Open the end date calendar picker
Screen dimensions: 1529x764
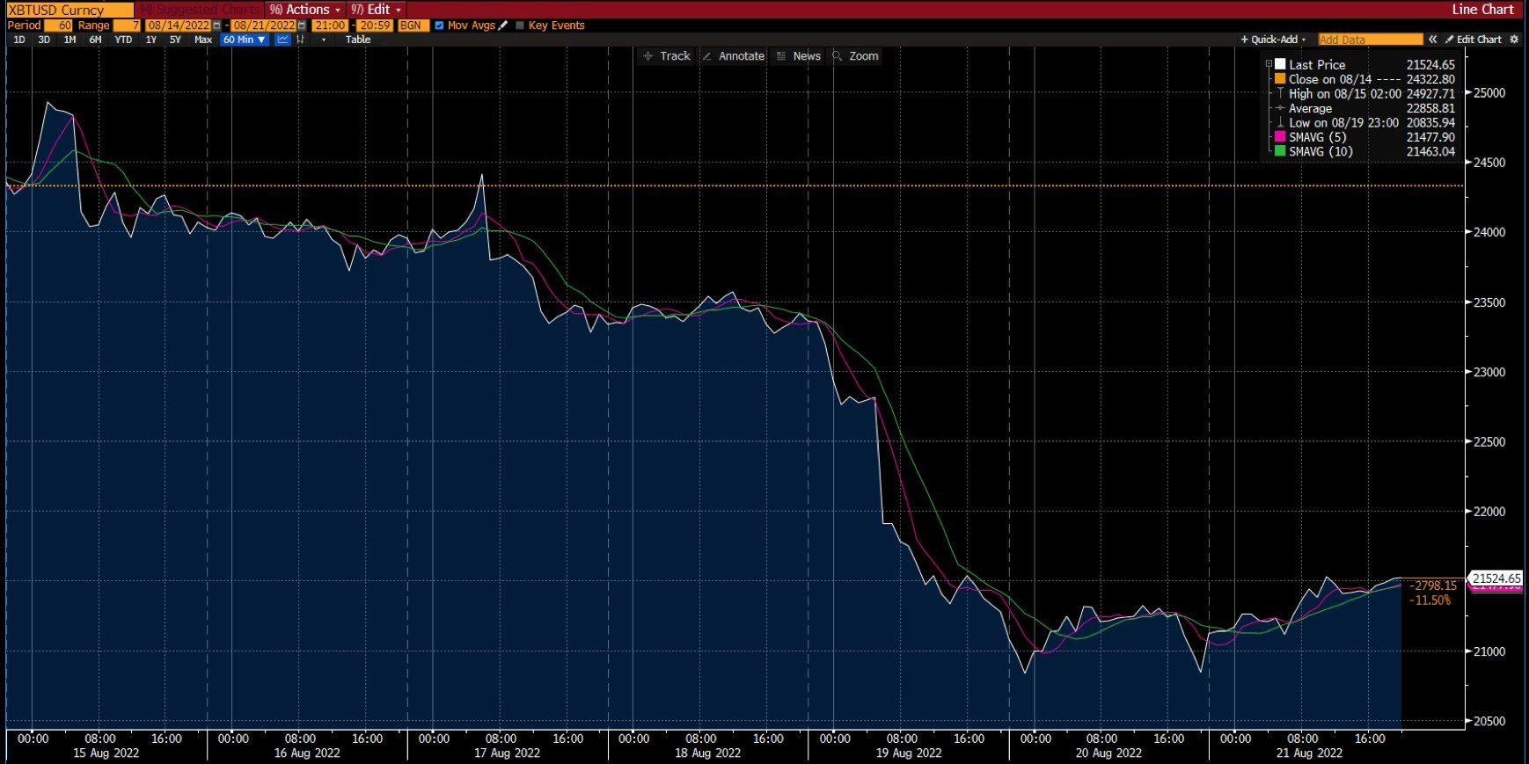pyautogui.click(x=302, y=25)
